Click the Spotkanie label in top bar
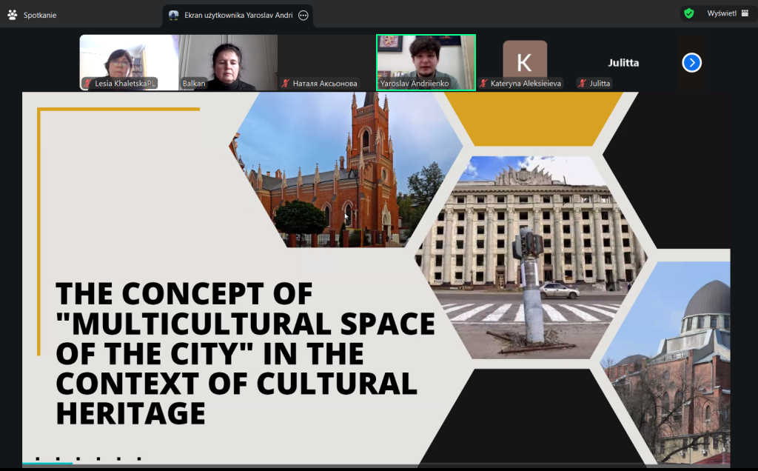This screenshot has width=758, height=471. click(x=40, y=15)
